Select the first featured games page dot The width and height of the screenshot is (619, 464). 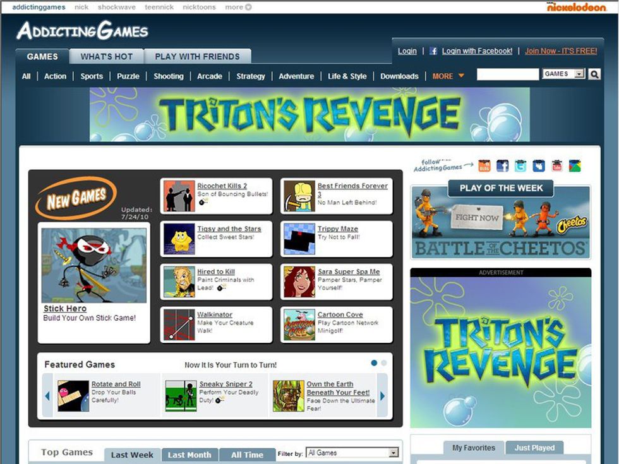[x=374, y=363]
